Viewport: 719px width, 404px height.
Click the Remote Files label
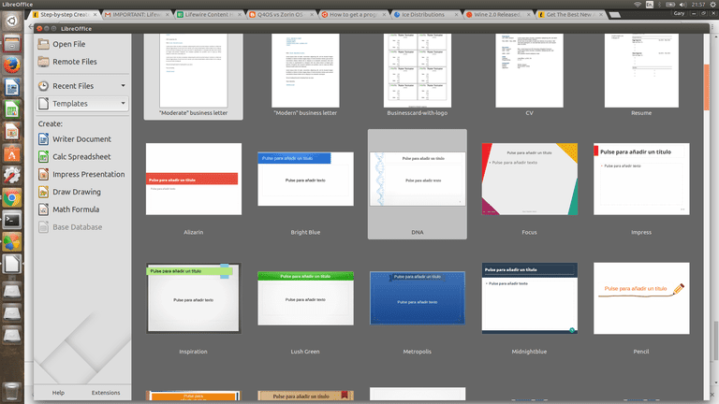[75, 62]
